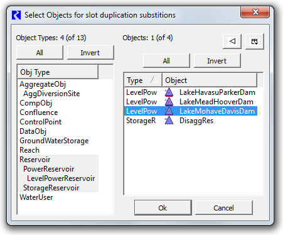This screenshot has height=235, width=283.
Task: Sort objects by the Type column header
Action: pyautogui.click(x=143, y=80)
